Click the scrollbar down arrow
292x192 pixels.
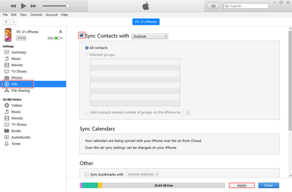[x=290, y=175]
